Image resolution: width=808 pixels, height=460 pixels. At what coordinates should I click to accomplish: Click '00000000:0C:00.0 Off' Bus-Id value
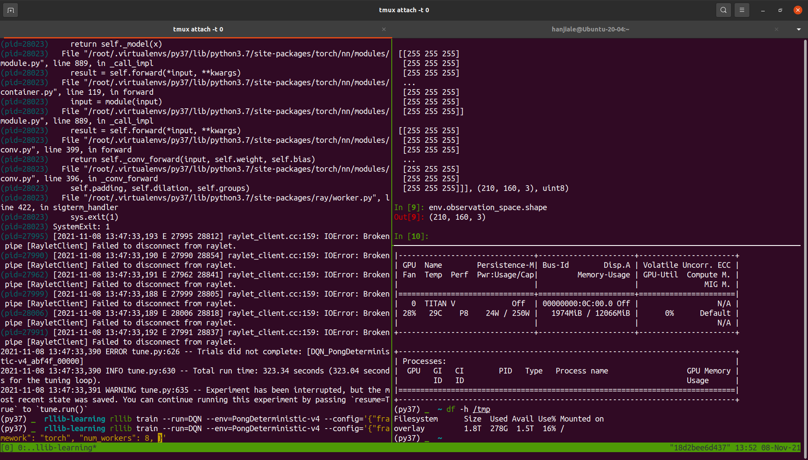(x=586, y=304)
